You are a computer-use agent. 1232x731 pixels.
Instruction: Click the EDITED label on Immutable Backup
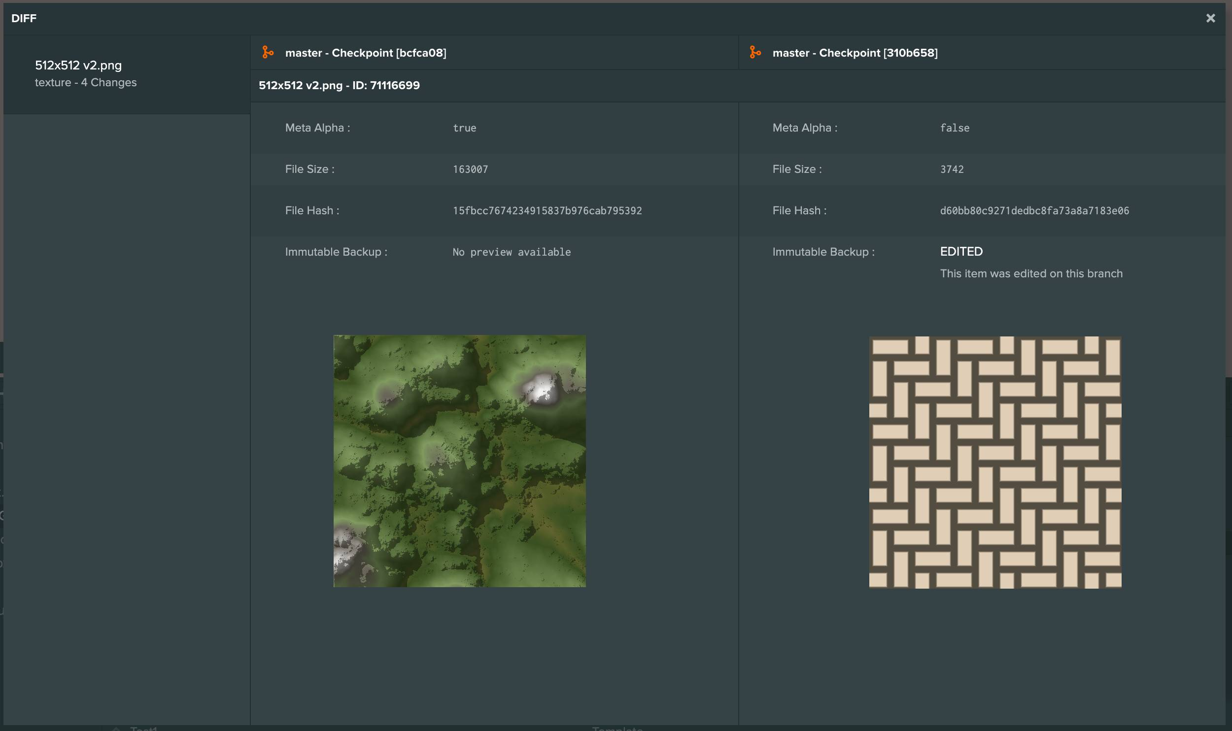pos(960,251)
